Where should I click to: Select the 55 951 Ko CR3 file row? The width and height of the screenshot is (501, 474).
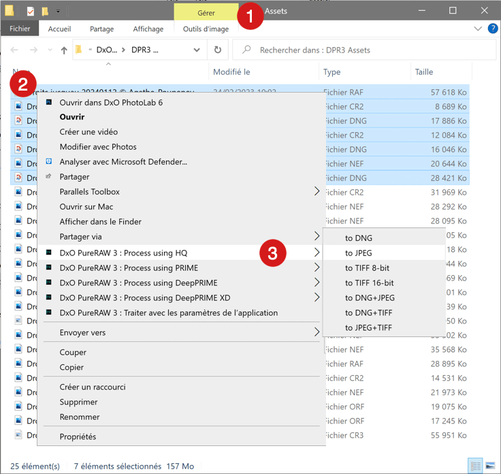(x=240, y=435)
